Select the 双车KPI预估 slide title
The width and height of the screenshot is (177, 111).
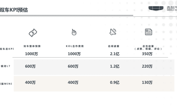[14, 10]
